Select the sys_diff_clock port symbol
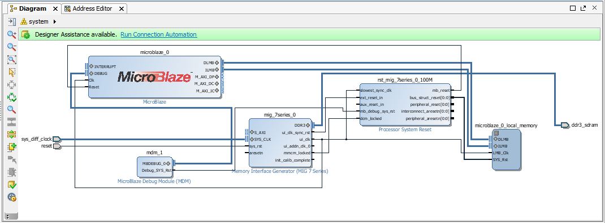Image resolution: width=605 pixels, height=223 pixels. click(57, 139)
